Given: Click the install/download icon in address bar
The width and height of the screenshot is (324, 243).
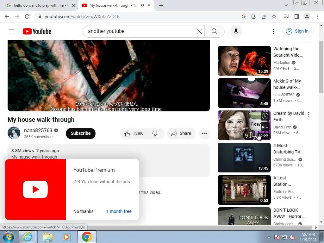Looking at the screenshot, I should click(x=253, y=16).
